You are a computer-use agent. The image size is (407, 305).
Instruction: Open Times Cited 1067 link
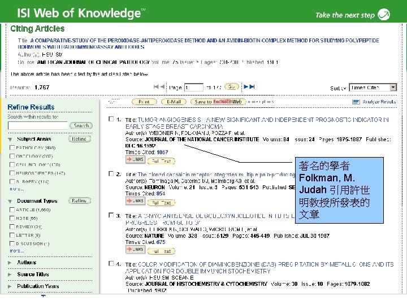162,152
